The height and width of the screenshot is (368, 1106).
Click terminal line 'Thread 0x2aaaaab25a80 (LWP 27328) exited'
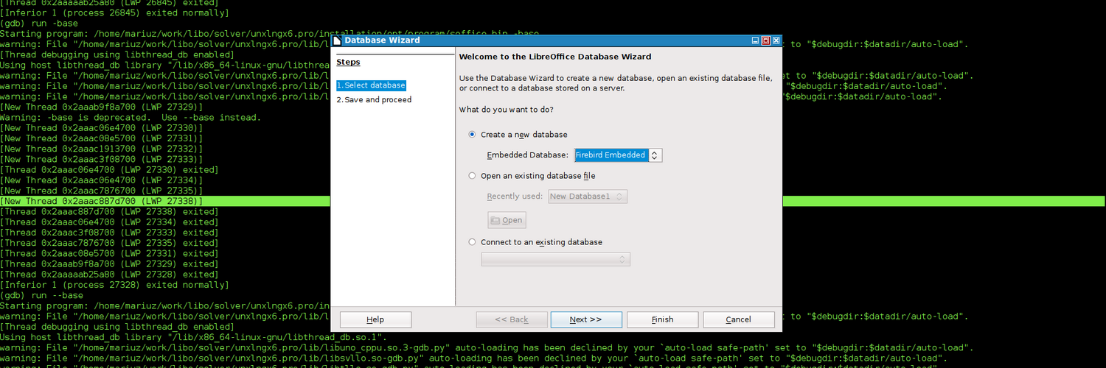109,275
